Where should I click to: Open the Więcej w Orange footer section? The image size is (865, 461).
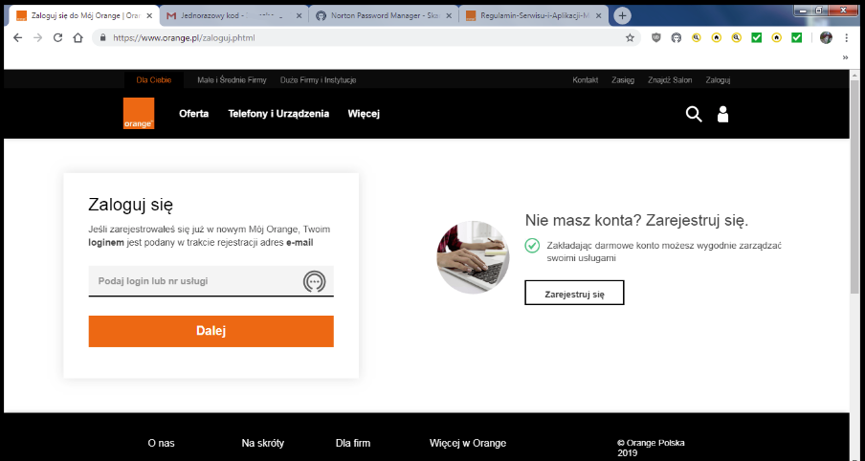click(468, 443)
